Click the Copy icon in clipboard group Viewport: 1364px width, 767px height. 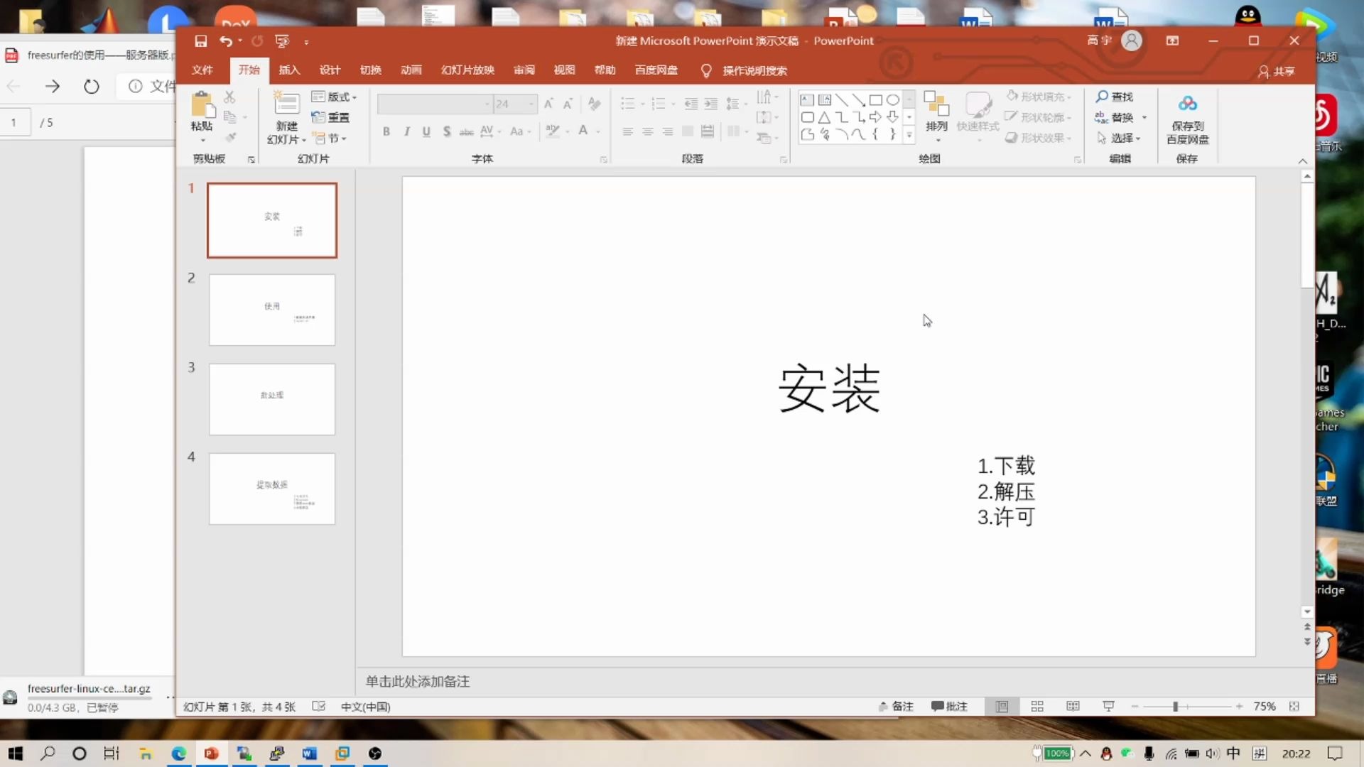click(229, 117)
